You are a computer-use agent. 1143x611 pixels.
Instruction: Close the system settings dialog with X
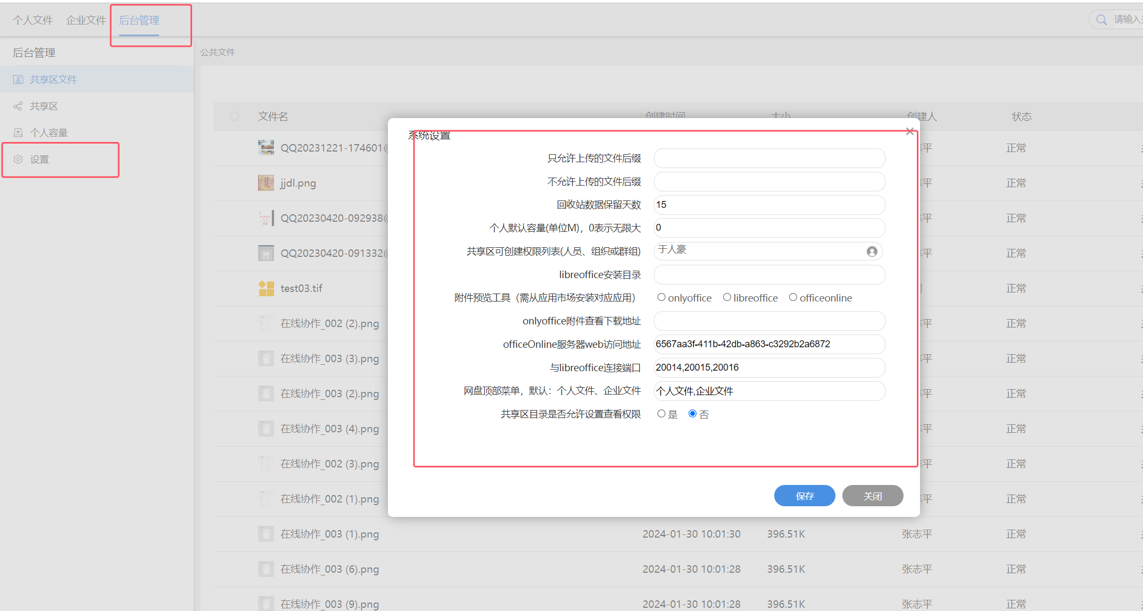tap(910, 131)
